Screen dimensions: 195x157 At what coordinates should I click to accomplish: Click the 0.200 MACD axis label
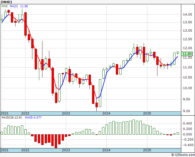pos(188,129)
